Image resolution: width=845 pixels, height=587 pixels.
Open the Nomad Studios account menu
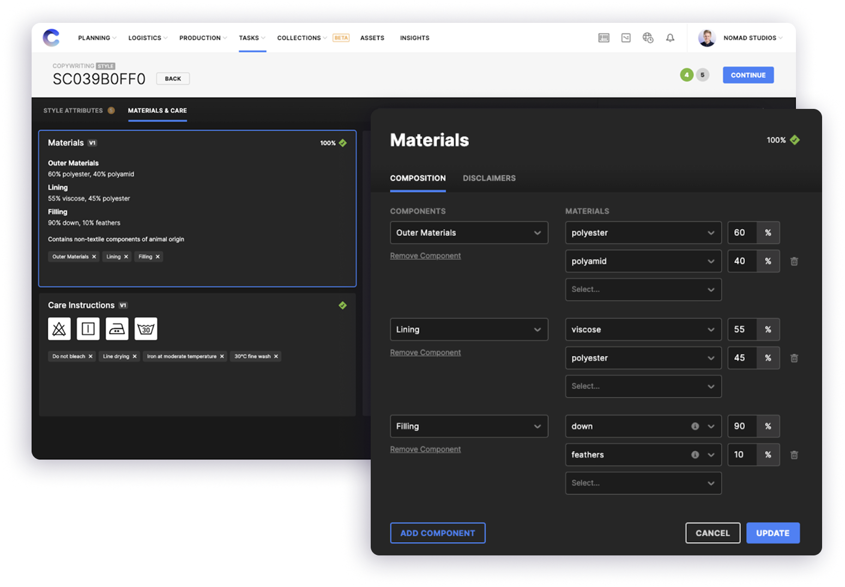point(753,38)
